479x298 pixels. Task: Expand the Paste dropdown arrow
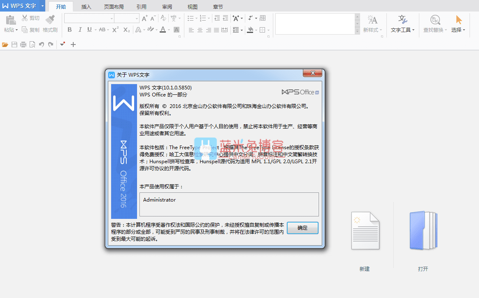click(16, 30)
